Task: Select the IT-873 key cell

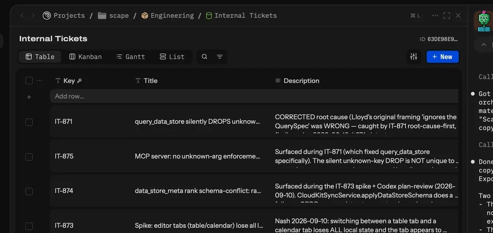Action: [64, 225]
